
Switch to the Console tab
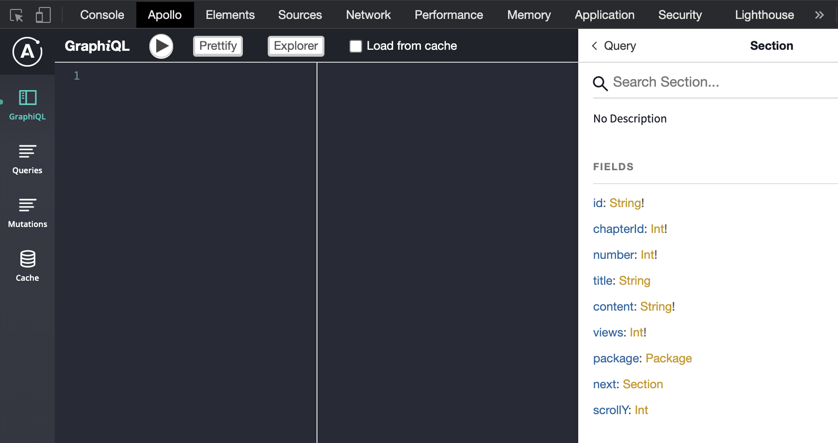click(x=102, y=15)
